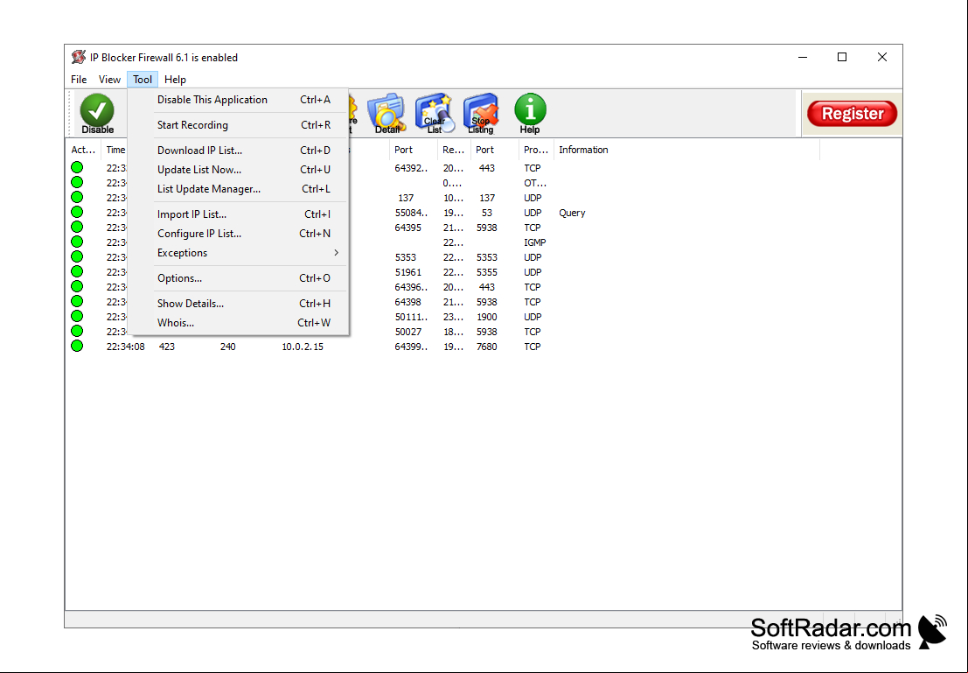Screen dimensions: 968x673
Task: Select the "5355" port cell
Action: point(486,272)
